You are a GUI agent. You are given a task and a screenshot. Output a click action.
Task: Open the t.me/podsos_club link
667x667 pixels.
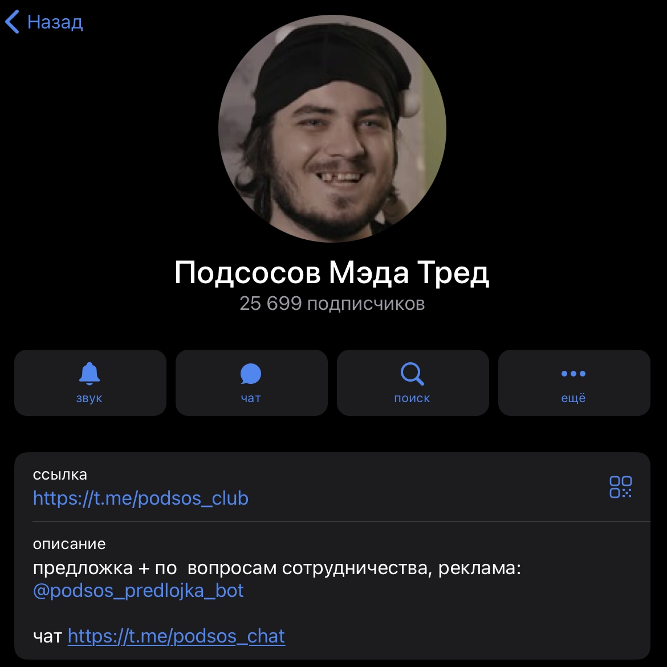pos(140,498)
